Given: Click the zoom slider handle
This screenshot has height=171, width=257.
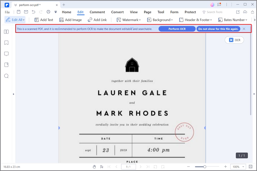Looking at the screenshot, I should 205,166.
